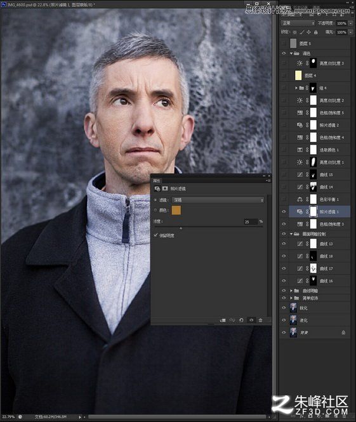The image size is (356, 422).
Task: Open the fill 100% dropdown arrow
Action: coord(351,32)
